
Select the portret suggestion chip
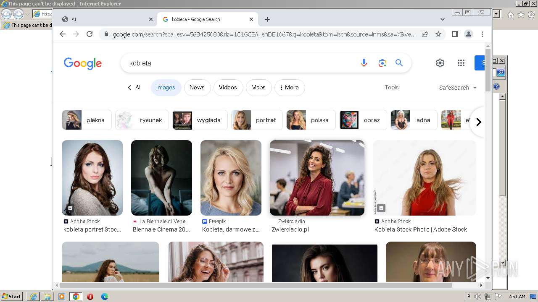point(257,120)
